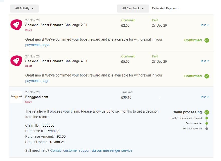The width and height of the screenshot is (221, 161).
Task: Click the Estimated Payment column header
Action: (165, 8)
